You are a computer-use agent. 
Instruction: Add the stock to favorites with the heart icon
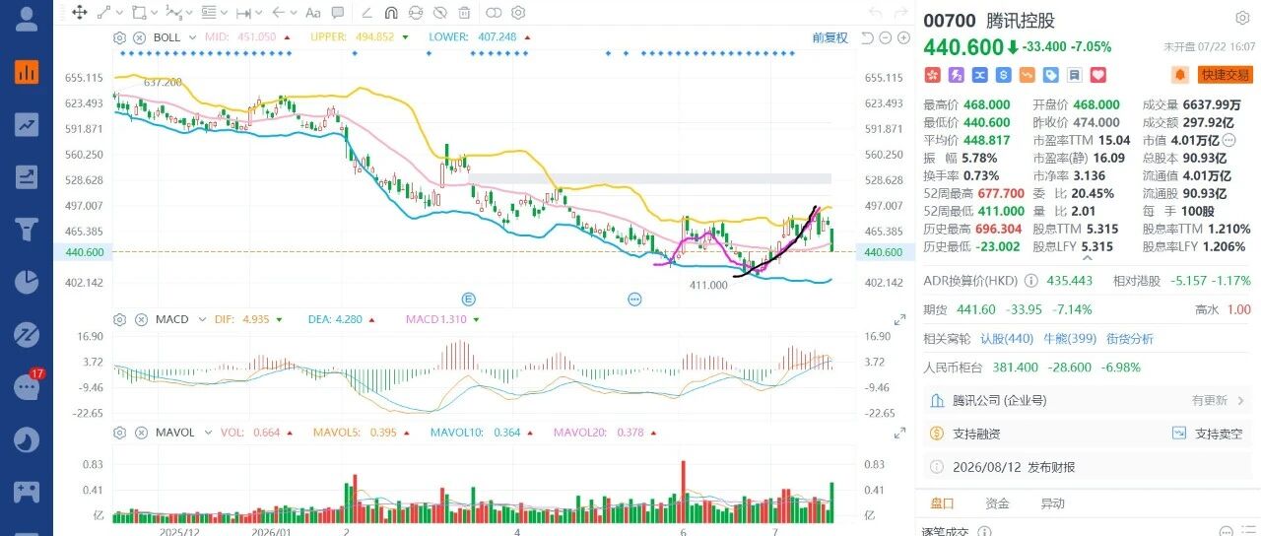point(1098,75)
